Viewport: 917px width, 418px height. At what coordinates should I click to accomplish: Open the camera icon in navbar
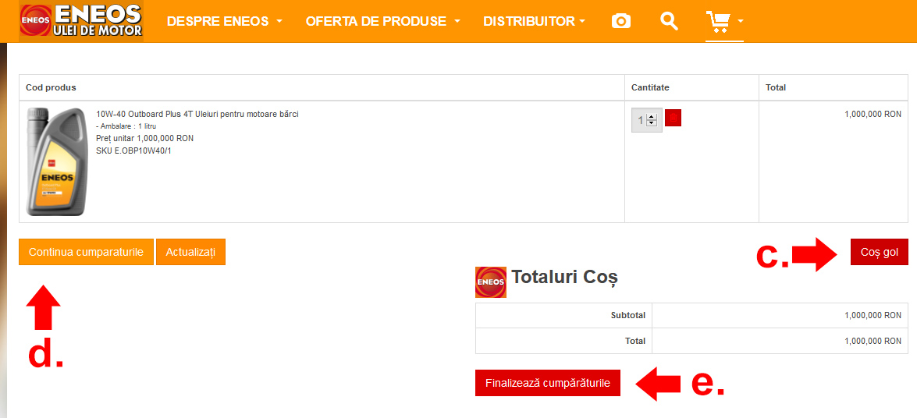click(621, 22)
